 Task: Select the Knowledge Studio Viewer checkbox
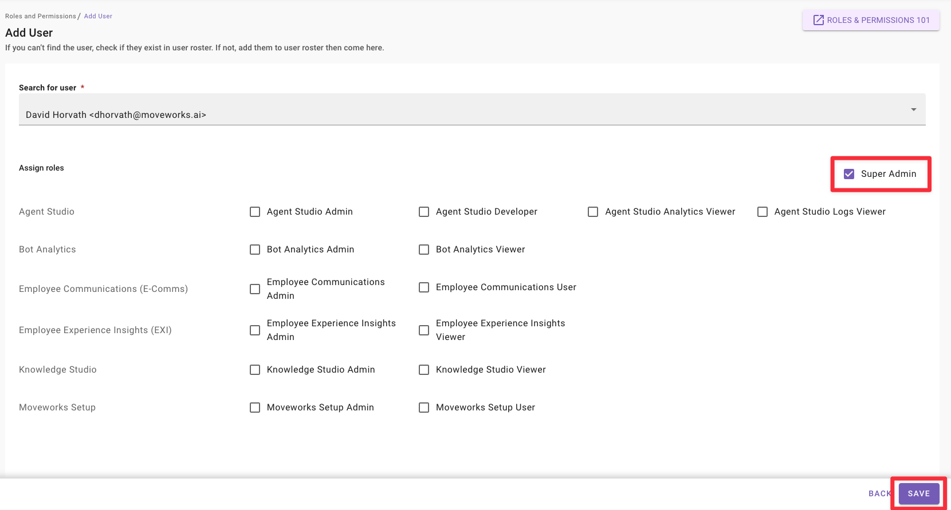tap(424, 370)
